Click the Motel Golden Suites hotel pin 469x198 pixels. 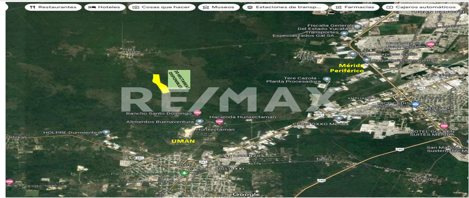(443, 126)
